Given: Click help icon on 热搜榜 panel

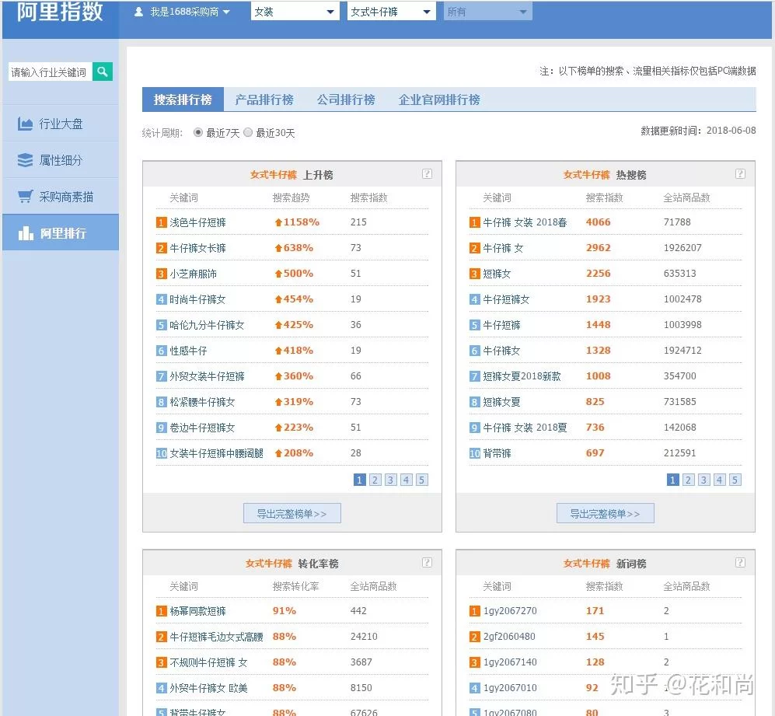Looking at the screenshot, I should point(740,174).
